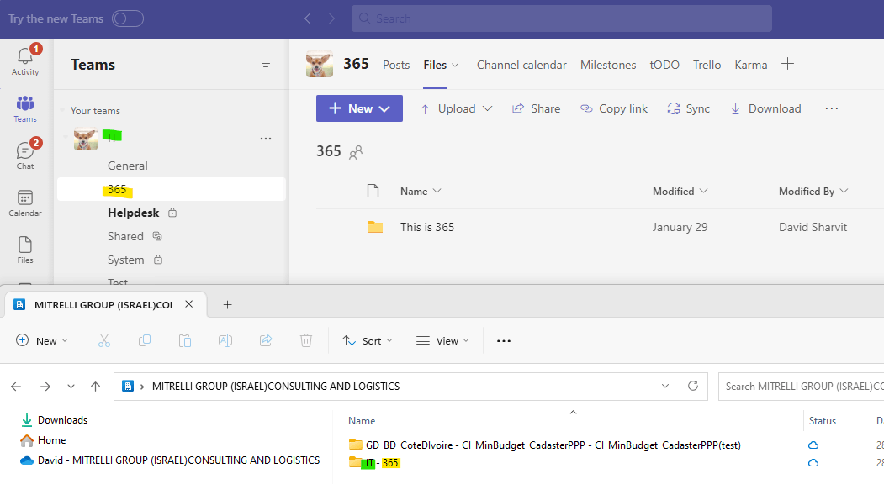Screen dimensions: 884x484
Task: Click the Paste icon in Explorer
Action: 185,340
